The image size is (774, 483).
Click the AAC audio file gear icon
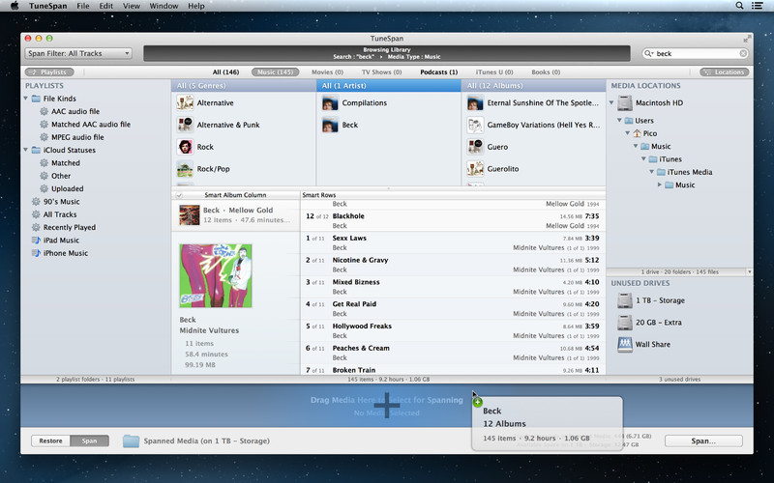tap(44, 111)
